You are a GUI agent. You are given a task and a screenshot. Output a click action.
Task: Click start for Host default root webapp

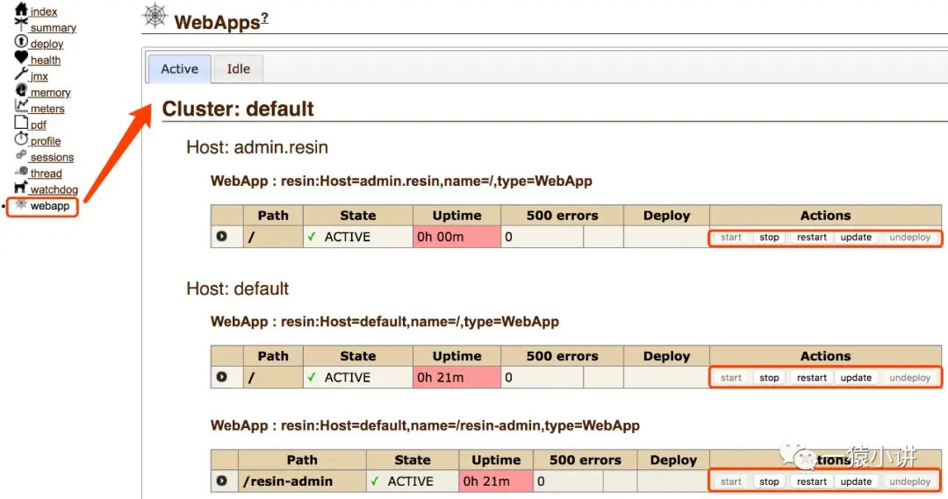point(731,378)
